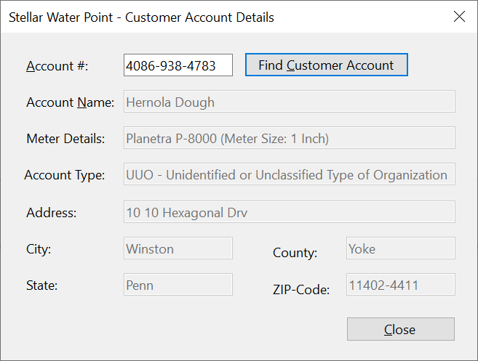Image resolution: width=478 pixels, height=361 pixels.
Task: Click the Find Customer Account button
Action: (327, 65)
